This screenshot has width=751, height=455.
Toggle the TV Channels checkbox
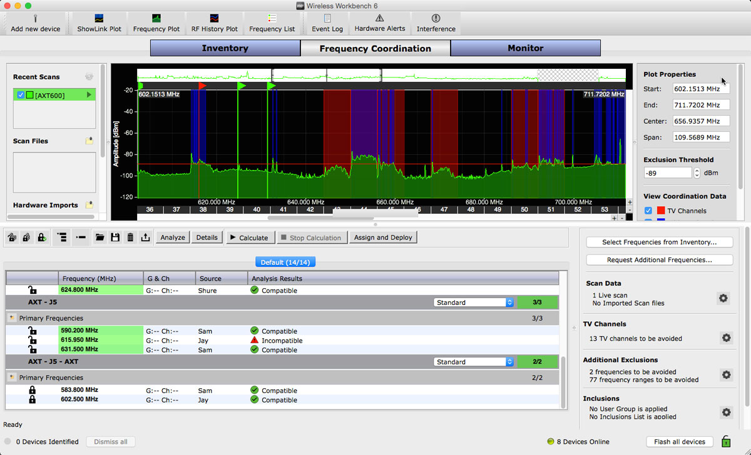pyautogui.click(x=648, y=211)
